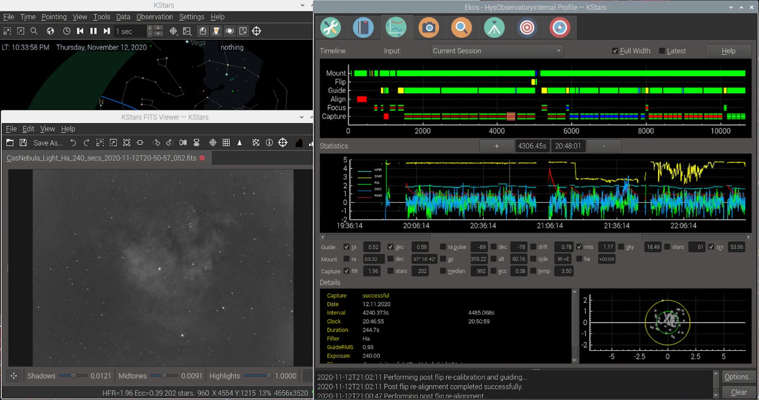Click the globe icon in KStars toolbar

pyautogui.click(x=50, y=31)
